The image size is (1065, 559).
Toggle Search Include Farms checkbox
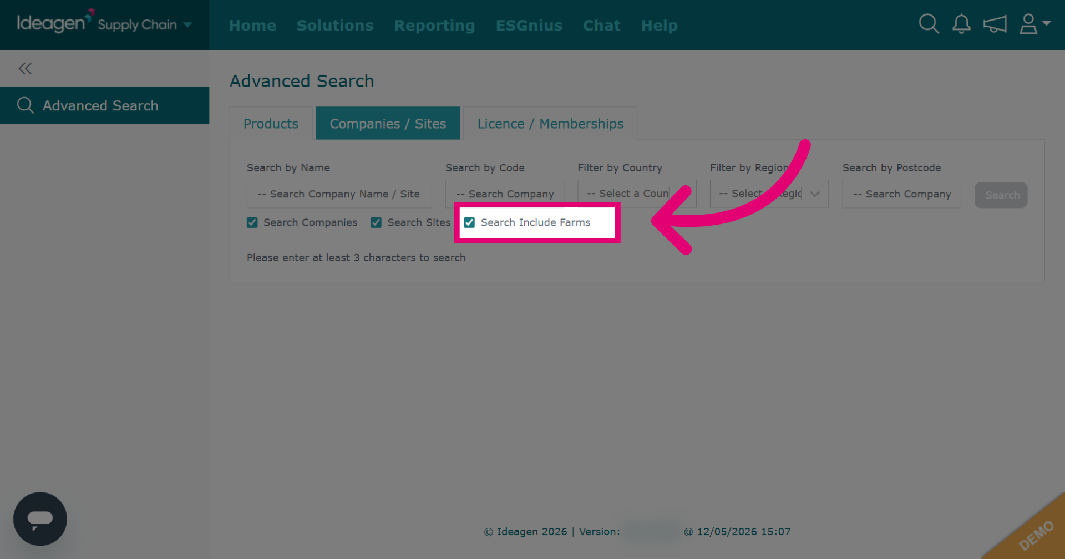coord(469,222)
